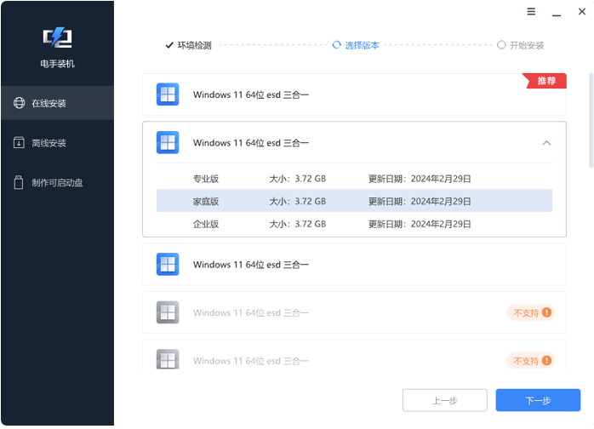Click the red 推荐 ribbon badge
Image resolution: width=594 pixels, height=429 pixels.
[x=545, y=81]
